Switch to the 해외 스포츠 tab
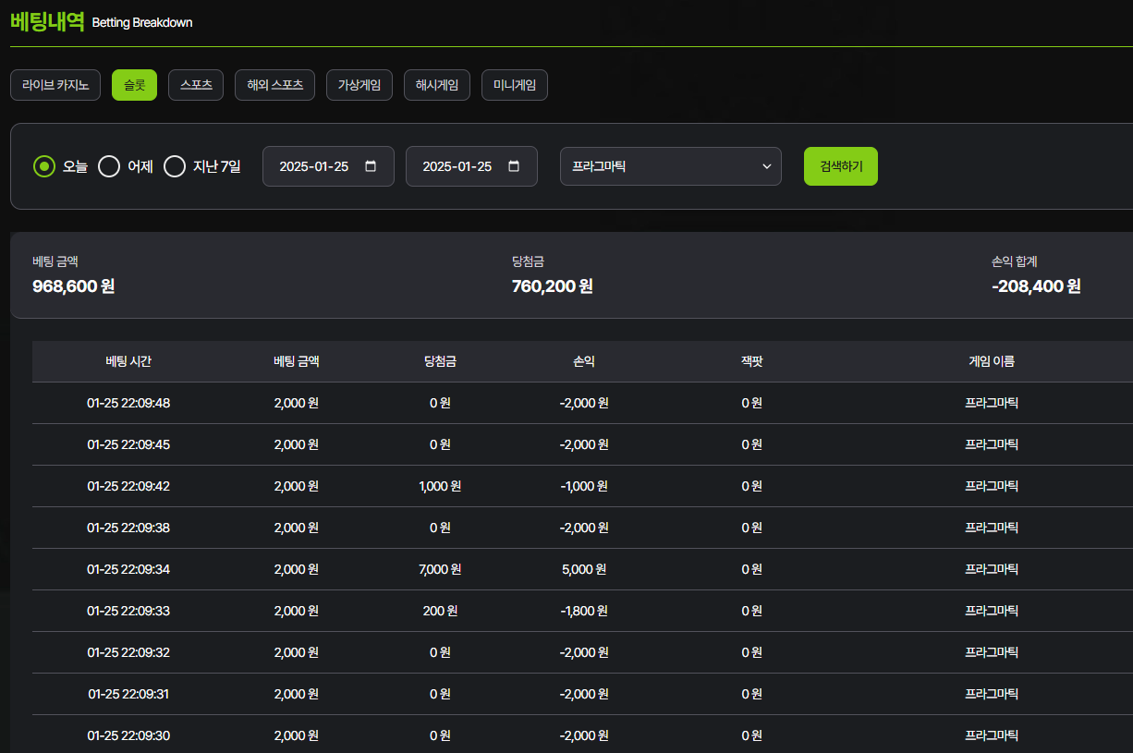Screen dimensions: 1133x753 (x=274, y=85)
